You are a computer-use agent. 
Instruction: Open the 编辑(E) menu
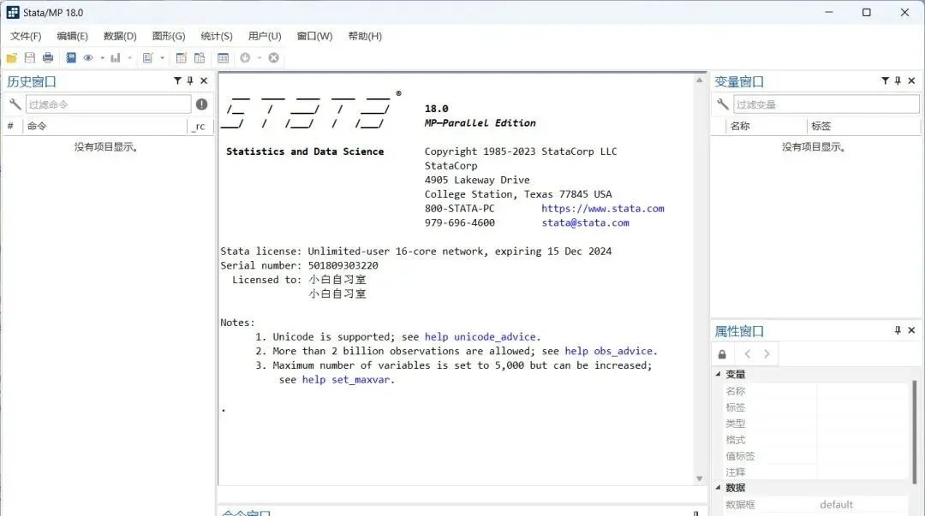(x=73, y=36)
